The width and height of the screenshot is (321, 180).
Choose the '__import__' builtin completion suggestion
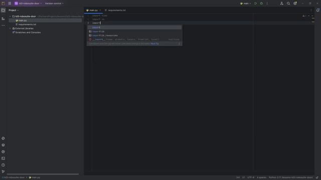(x=134, y=39)
